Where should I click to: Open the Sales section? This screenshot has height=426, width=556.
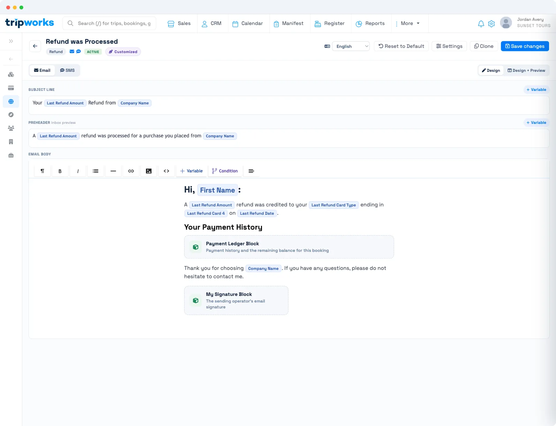pos(179,24)
